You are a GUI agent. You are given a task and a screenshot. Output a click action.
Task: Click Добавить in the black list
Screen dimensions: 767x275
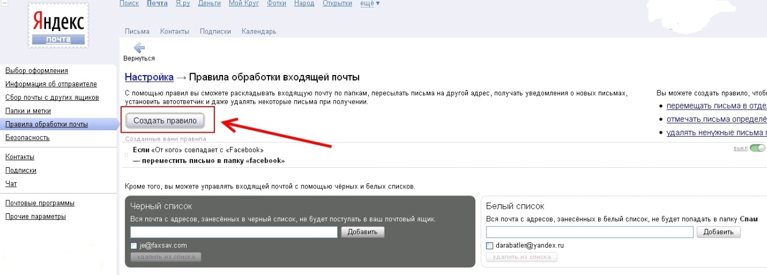point(362,232)
